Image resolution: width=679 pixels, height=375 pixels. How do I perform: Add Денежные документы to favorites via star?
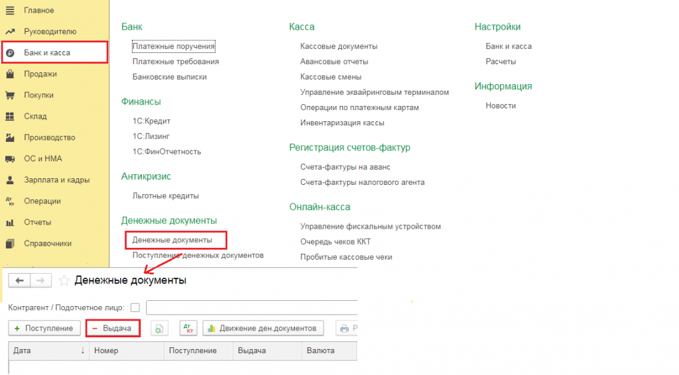tap(64, 281)
